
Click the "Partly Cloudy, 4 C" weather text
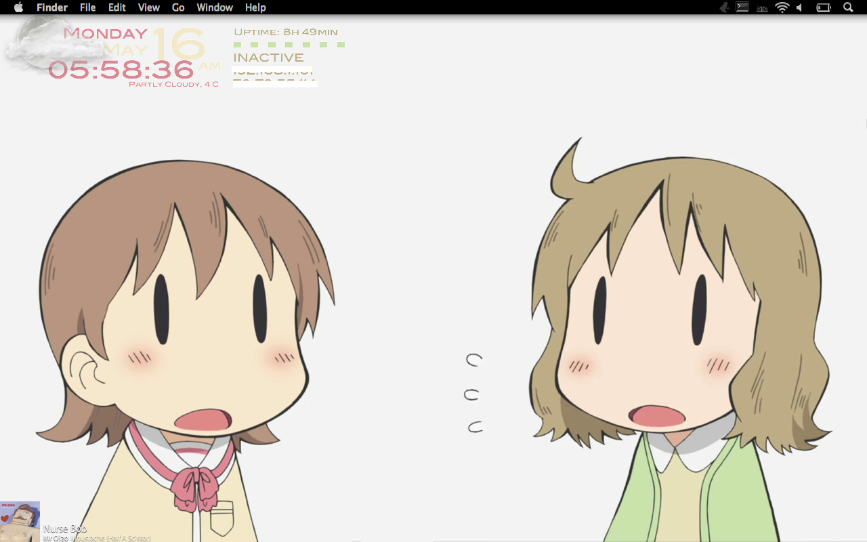pos(173,84)
